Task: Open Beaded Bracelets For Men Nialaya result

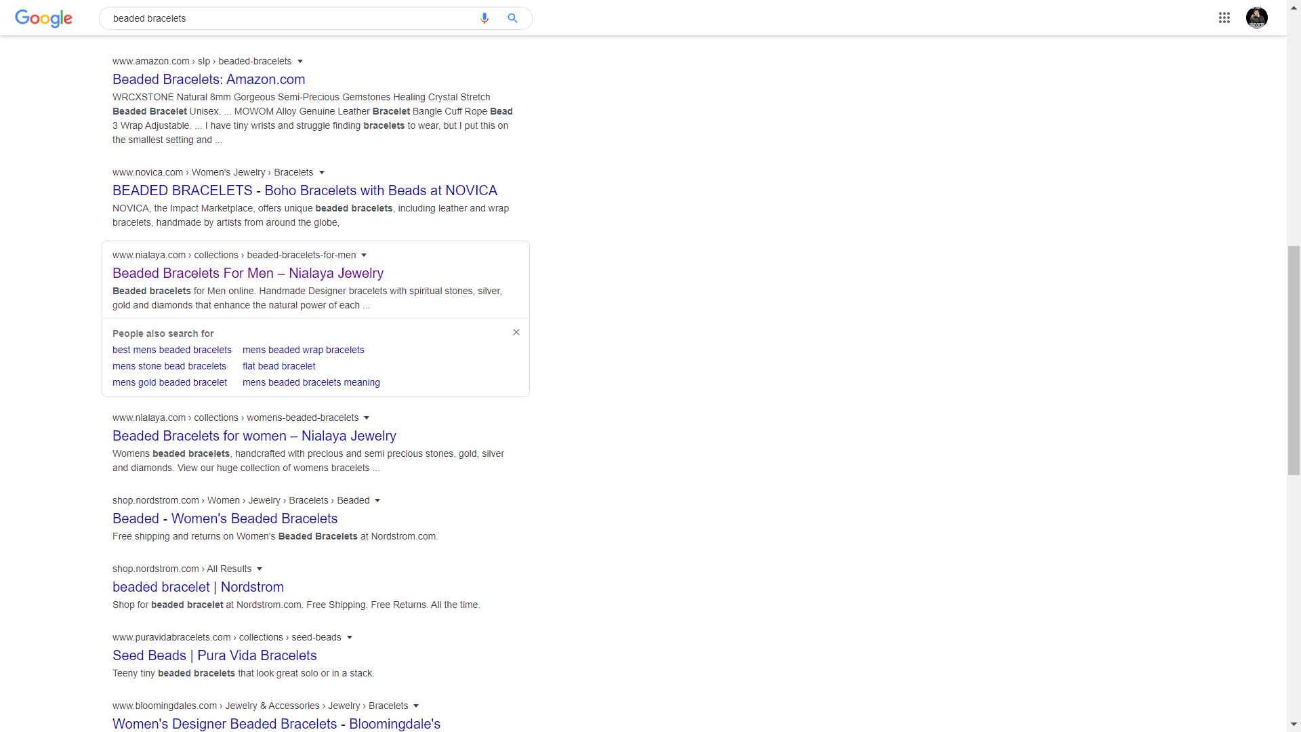Action: [248, 273]
